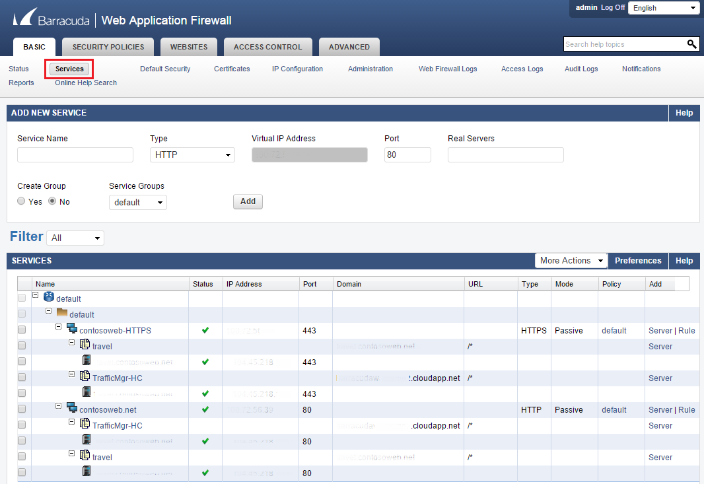Screen dimensions: 704x484
Task: Check the box for HTTPS TrafficMgr-HC rule
Action: 22,378
